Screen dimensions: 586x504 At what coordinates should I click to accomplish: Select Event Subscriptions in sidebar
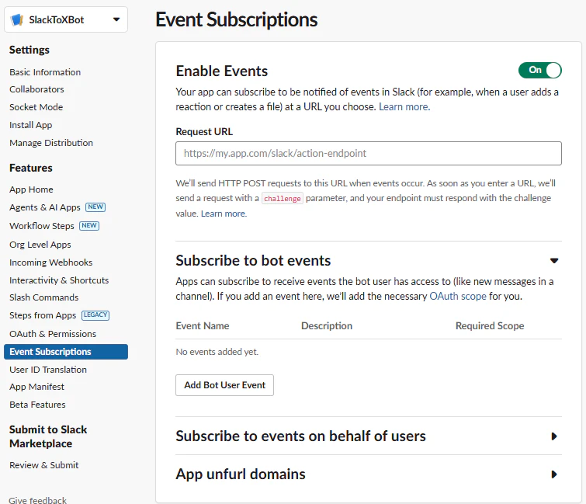point(66,352)
